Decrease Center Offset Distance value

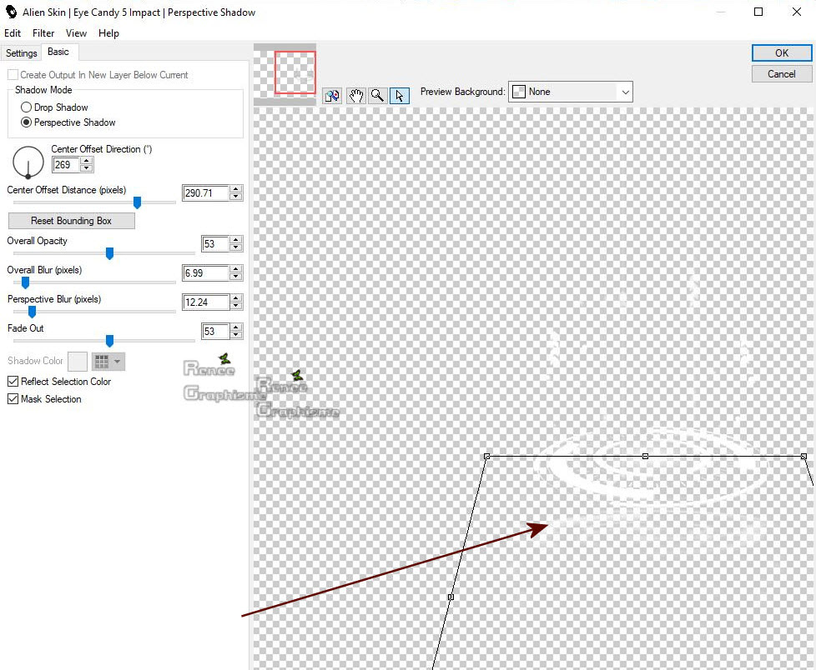(x=236, y=197)
